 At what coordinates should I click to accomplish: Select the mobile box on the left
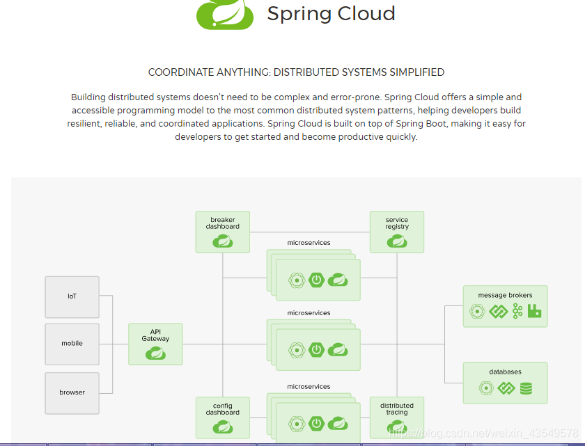[x=72, y=344]
